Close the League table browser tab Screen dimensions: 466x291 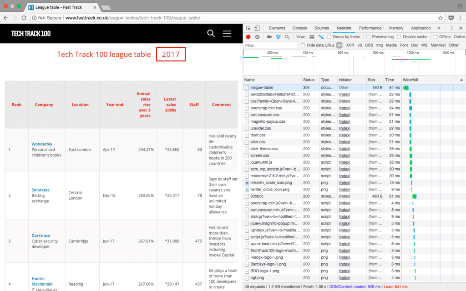(x=95, y=7)
